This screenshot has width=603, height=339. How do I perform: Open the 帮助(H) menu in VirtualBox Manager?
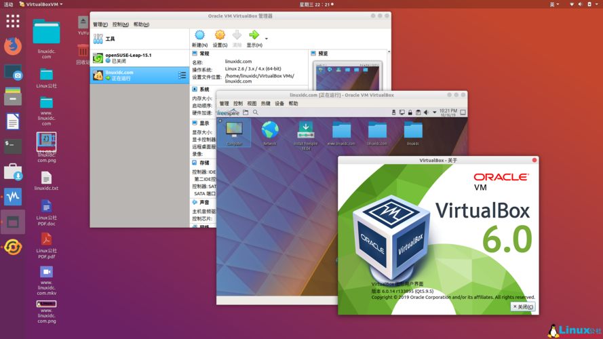141,24
